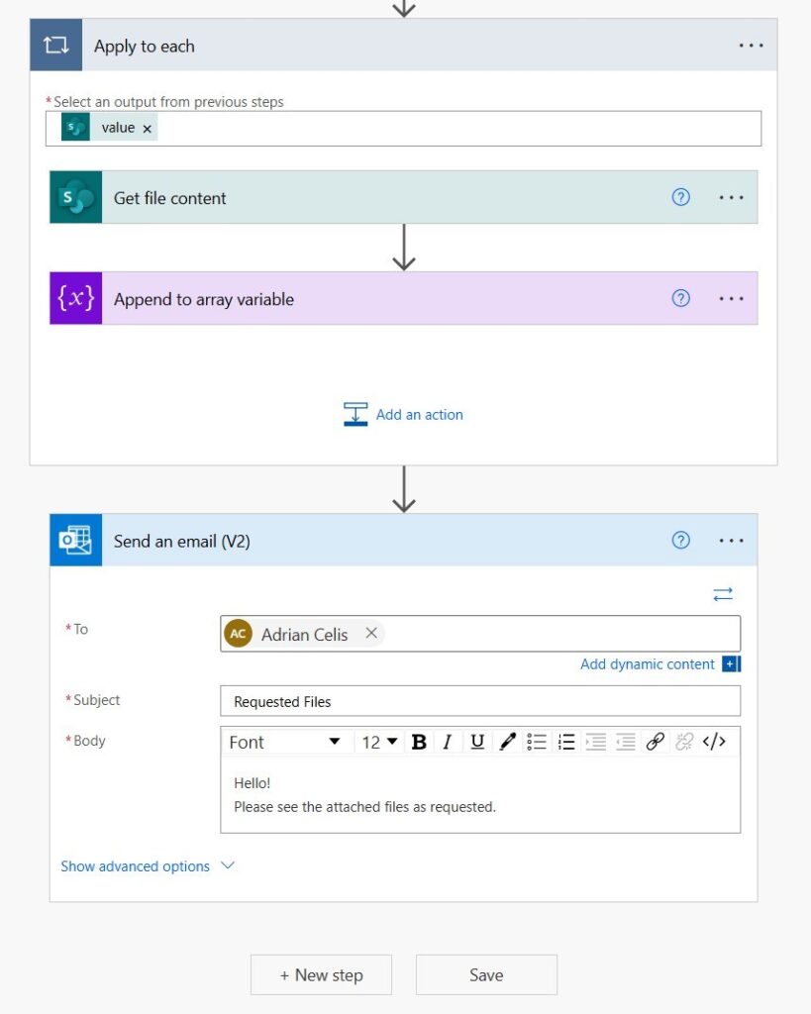Remove value token from output field
Screen dimensions: 811x1014
click(148, 129)
